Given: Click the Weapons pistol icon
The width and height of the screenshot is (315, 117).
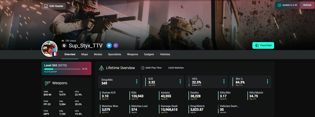Looking at the screenshot, I should tap(48, 83).
